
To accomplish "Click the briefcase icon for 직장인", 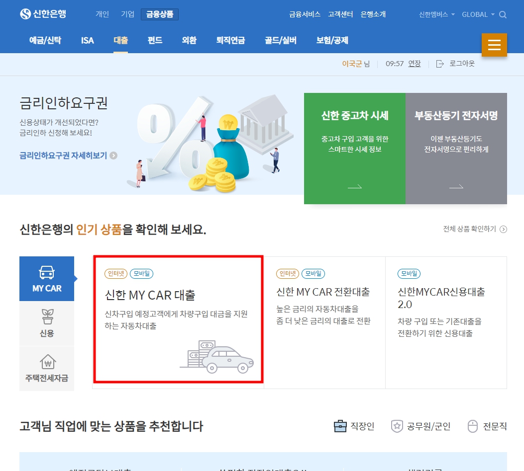I will click(x=340, y=426).
